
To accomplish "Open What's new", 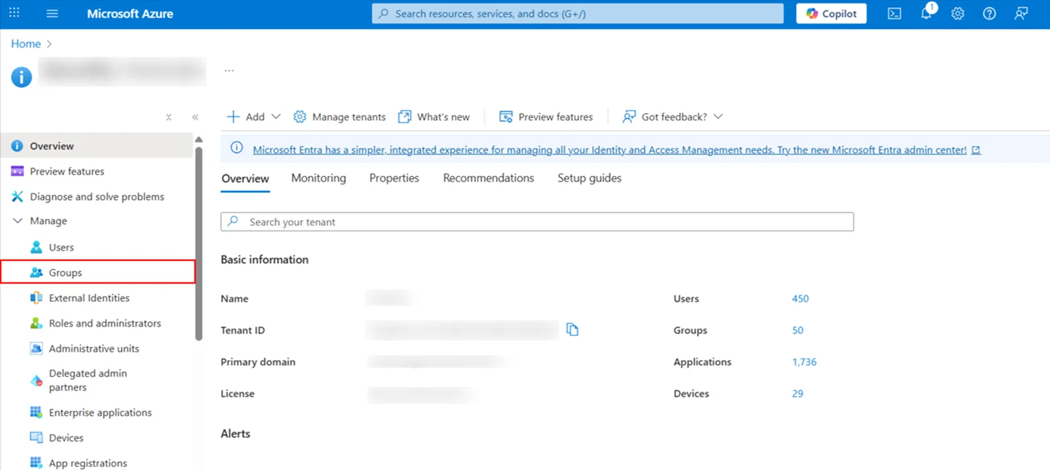I will click(434, 117).
